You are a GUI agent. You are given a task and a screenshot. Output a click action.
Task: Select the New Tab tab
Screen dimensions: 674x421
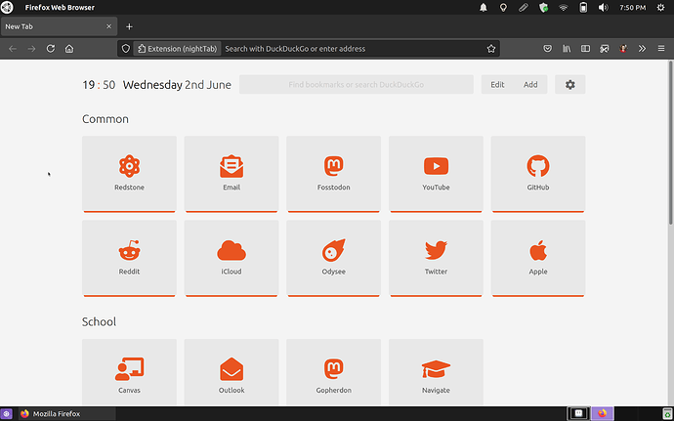59,26
